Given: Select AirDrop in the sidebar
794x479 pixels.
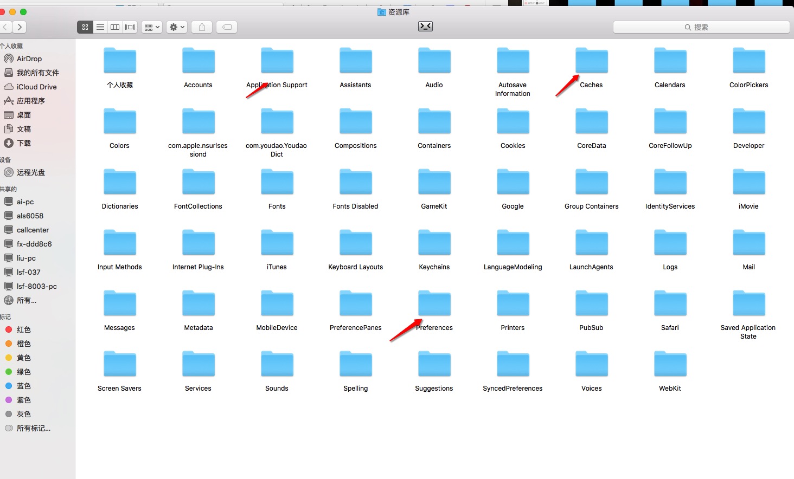Looking at the screenshot, I should pyautogui.click(x=29, y=59).
